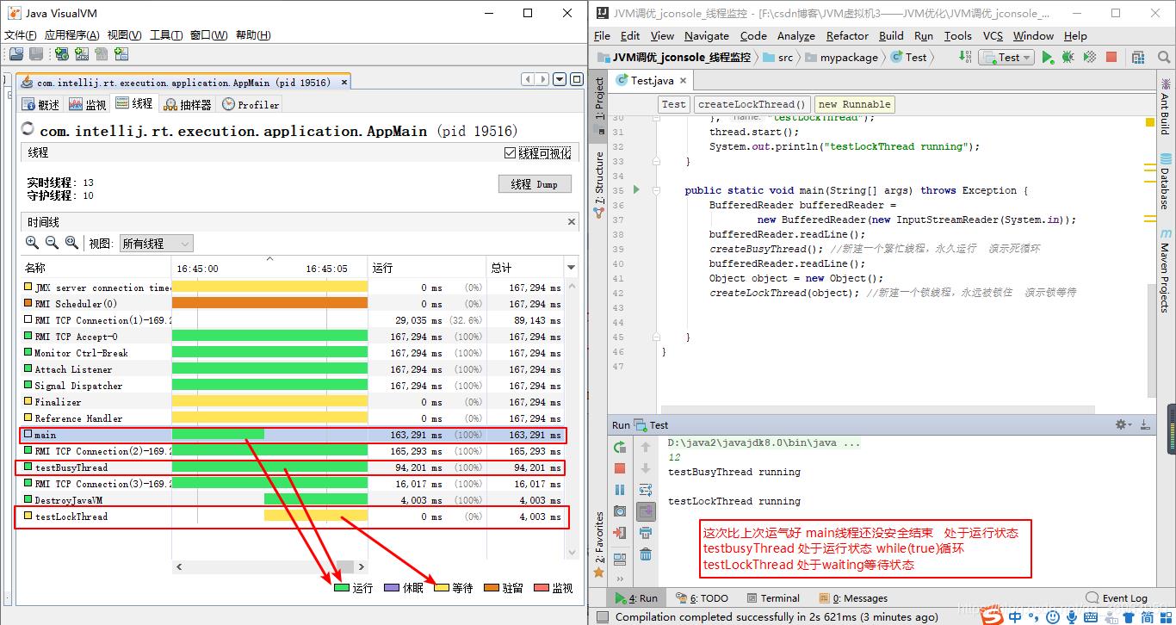Click the yellow inspection status marker
This screenshot has width=1176, height=625.
(x=1150, y=123)
